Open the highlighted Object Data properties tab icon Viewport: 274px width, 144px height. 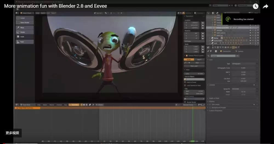[233, 47]
